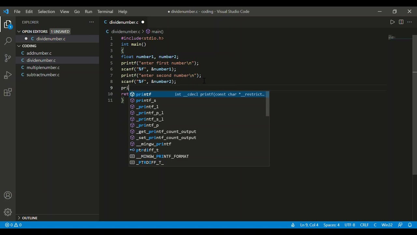Open the Manage gear icon
Viewport: 417px width, 235px height.
[x=8, y=212]
